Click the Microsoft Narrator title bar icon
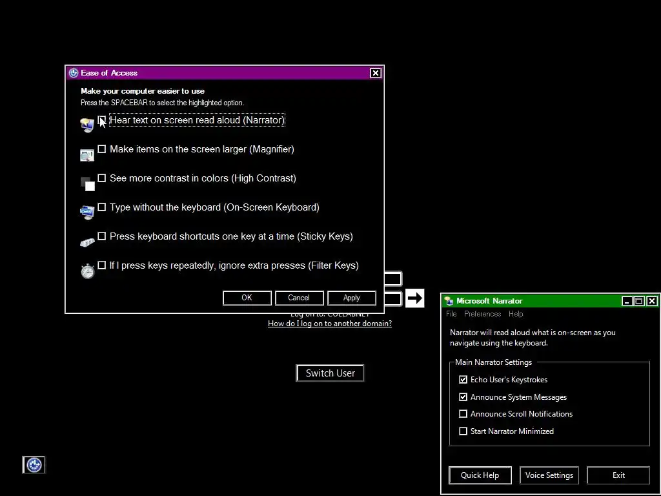Screen dimensions: 661x496 click(x=449, y=301)
